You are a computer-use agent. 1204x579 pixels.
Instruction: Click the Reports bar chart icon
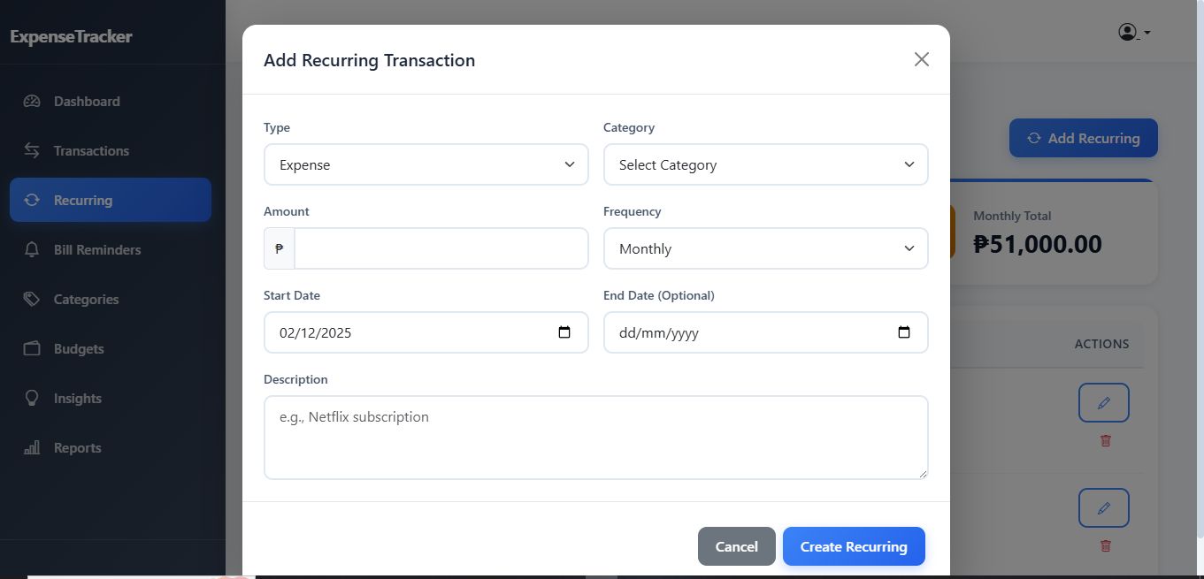[32, 447]
